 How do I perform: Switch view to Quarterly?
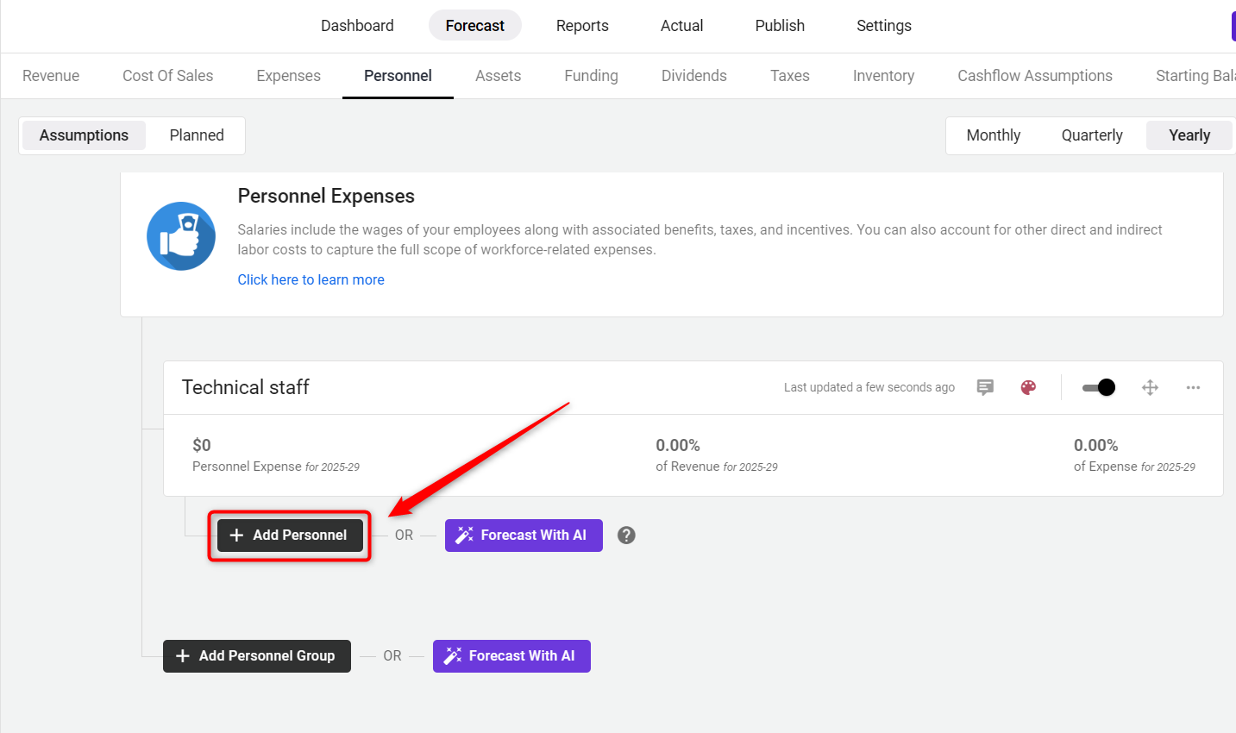point(1092,135)
